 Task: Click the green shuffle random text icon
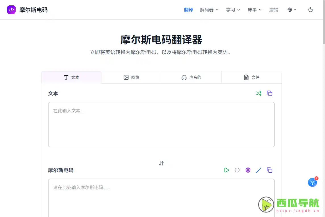click(x=259, y=93)
